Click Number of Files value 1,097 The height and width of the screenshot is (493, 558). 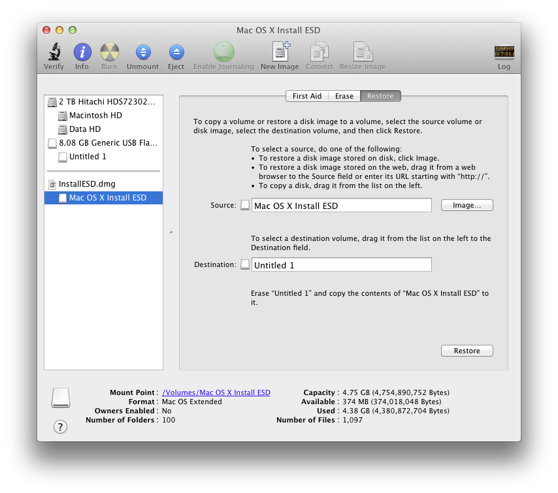pyautogui.click(x=352, y=420)
